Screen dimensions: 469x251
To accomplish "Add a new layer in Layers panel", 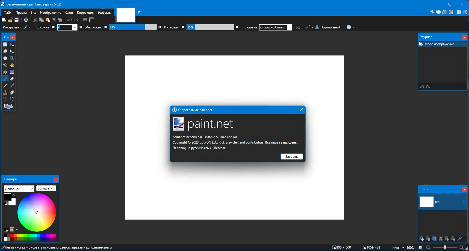I will tap(422, 239).
